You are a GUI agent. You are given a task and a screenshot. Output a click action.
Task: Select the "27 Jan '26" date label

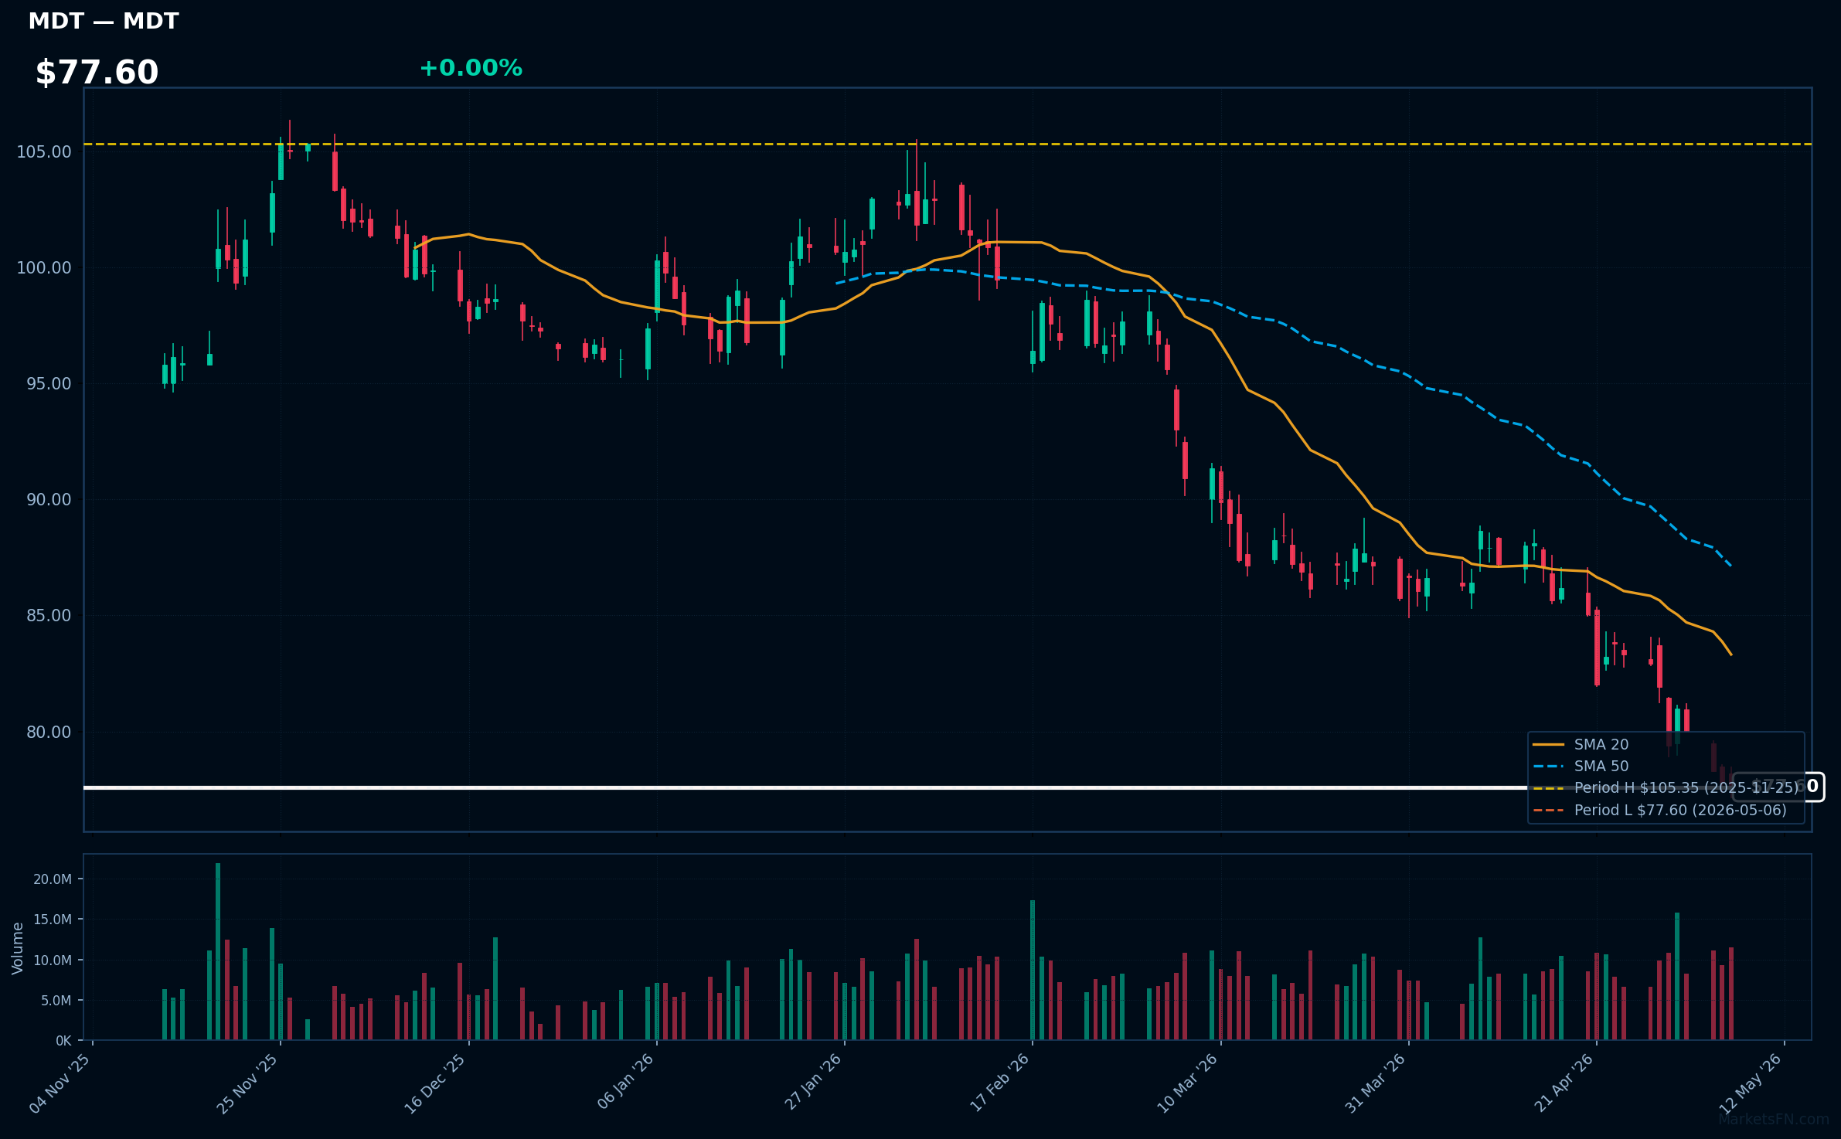point(813,1082)
